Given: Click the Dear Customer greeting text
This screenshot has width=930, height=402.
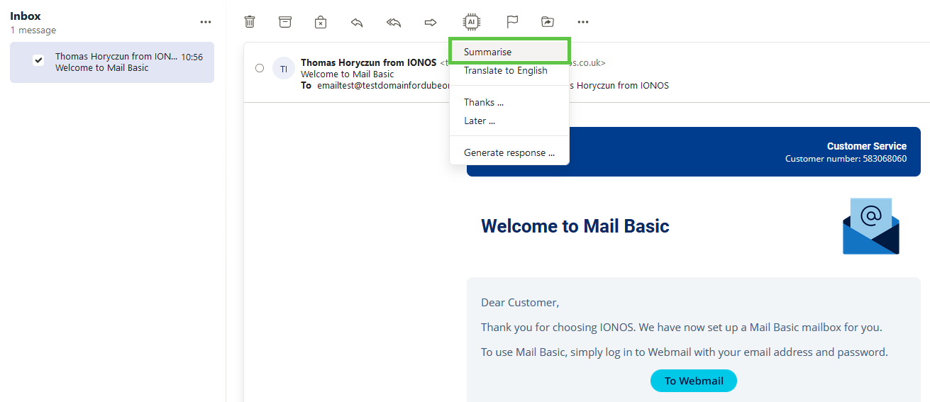Looking at the screenshot, I should (x=520, y=303).
